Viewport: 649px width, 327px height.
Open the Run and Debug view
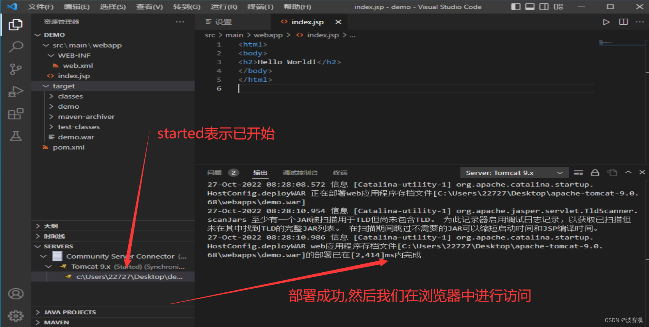[16, 92]
